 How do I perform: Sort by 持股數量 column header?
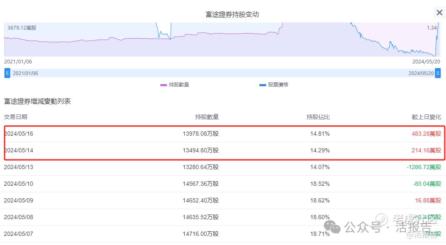[x=207, y=117]
